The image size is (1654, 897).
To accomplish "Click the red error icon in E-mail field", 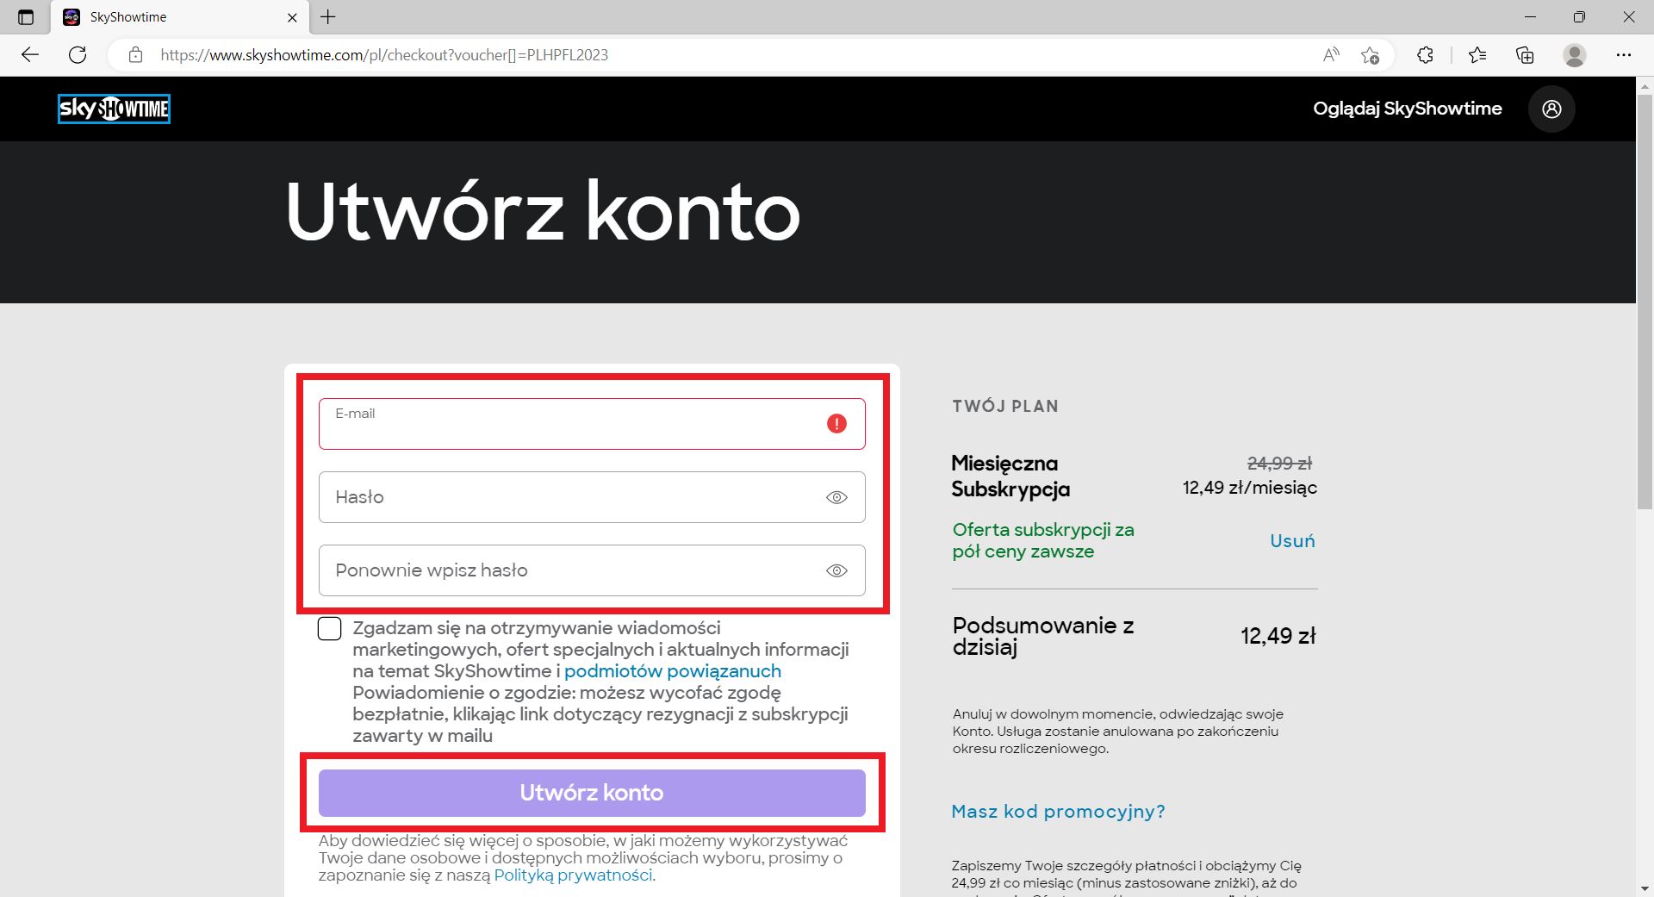I will [836, 423].
